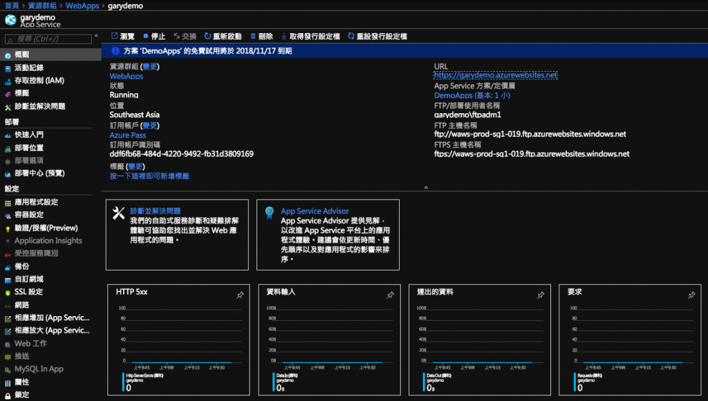708x401 pixels.
Task: Go to 首頁 breadcrumb
Action: point(12,6)
